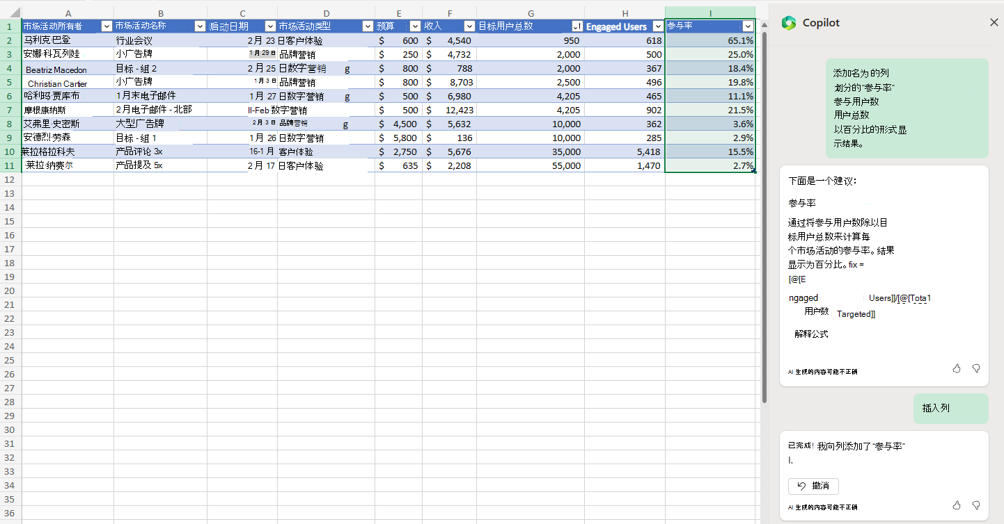Select the 产品评论 3x cell

point(160,152)
